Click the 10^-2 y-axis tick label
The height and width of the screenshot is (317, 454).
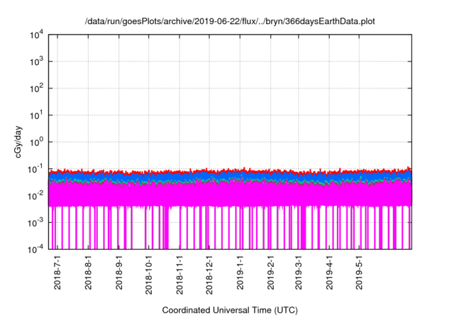[x=35, y=196]
